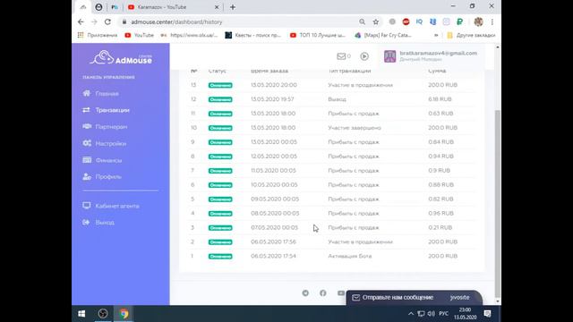This screenshot has width=573, height=322.
Task: Click Выход to log out
Action: pyautogui.click(x=105, y=223)
